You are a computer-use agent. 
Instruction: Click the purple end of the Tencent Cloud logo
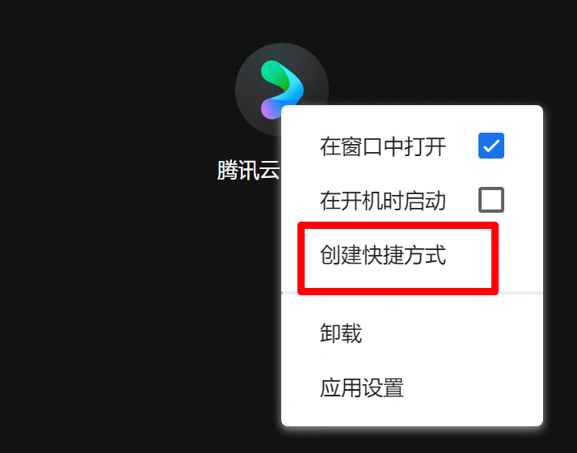pos(270,109)
